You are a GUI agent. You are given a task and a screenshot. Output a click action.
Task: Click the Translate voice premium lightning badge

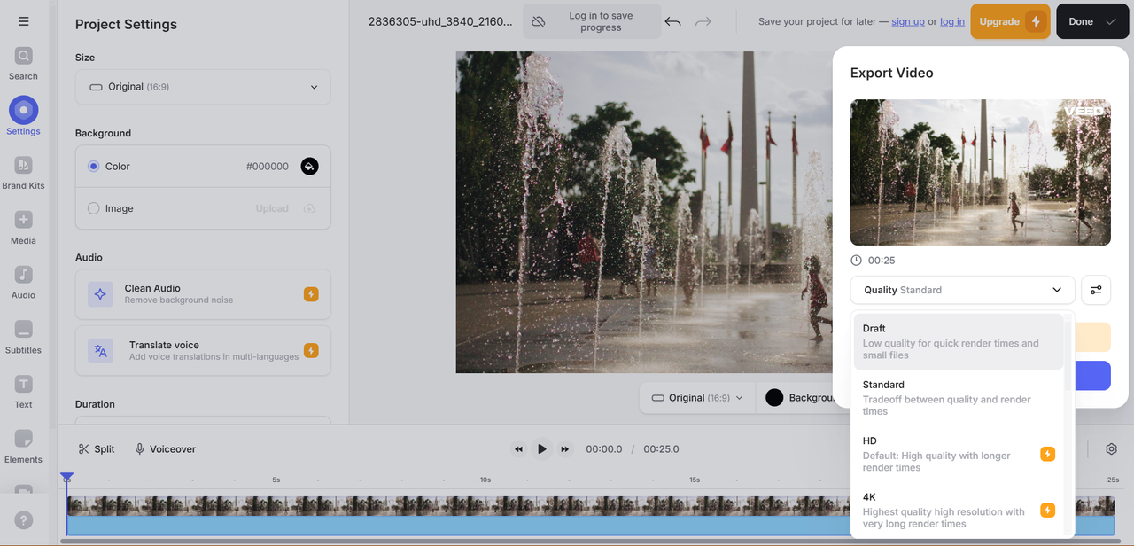coord(311,350)
